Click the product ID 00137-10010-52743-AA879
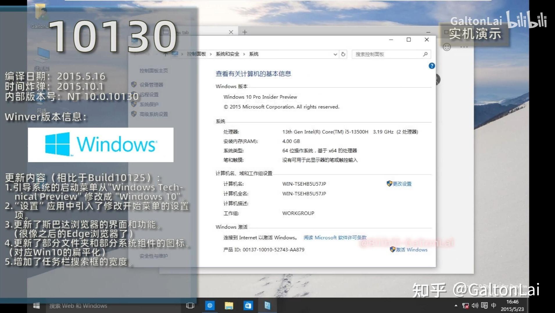The width and height of the screenshot is (555, 313). (274, 250)
